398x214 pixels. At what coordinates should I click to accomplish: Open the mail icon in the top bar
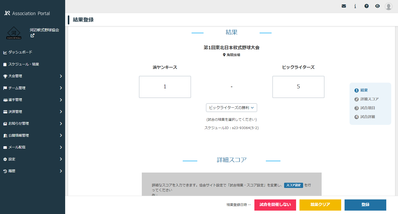(x=344, y=6)
